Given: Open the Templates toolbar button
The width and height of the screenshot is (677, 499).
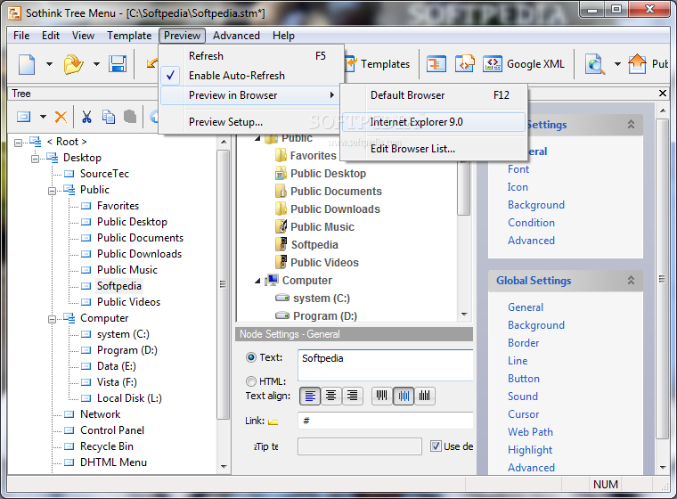Looking at the screenshot, I should click(x=378, y=64).
